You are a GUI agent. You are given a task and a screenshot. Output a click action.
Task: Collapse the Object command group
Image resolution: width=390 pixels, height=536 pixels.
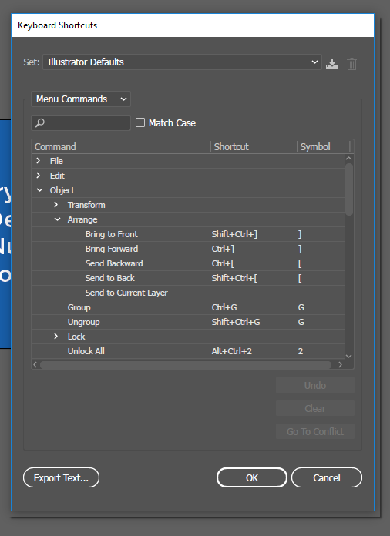click(x=39, y=190)
